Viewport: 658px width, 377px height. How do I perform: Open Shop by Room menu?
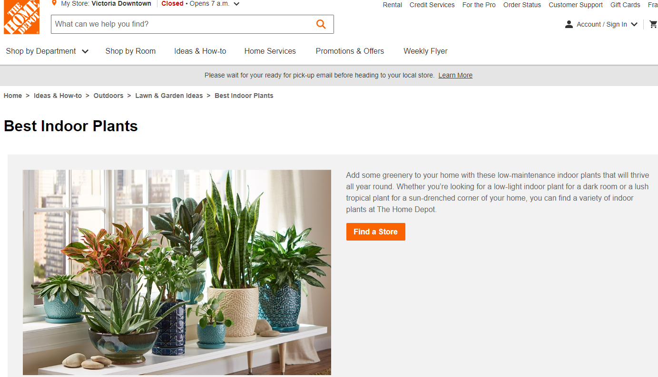pos(130,51)
